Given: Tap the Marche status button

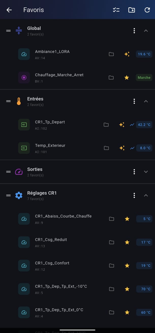Looking at the screenshot, I should click(144, 77).
